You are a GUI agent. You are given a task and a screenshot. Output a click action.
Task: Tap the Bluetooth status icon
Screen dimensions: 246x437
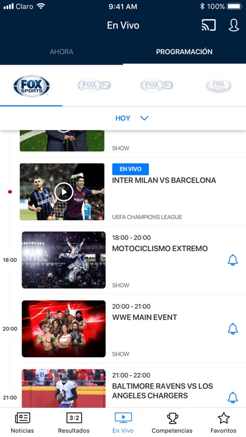202,6
